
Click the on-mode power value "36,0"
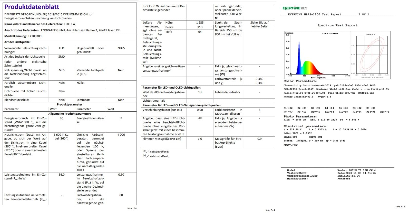click(x=62, y=175)
